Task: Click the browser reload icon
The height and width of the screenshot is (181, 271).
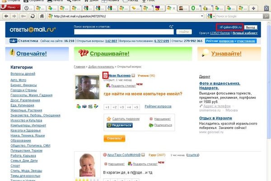Action: coord(34,16)
